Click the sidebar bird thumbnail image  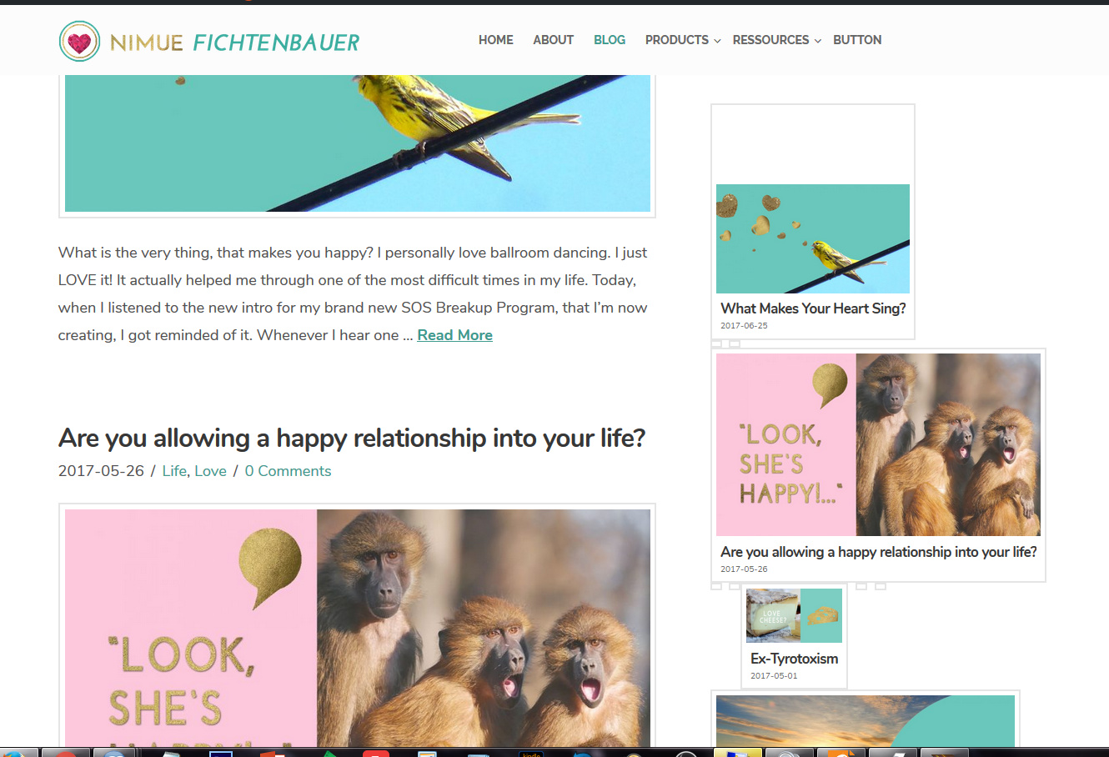[813, 238]
